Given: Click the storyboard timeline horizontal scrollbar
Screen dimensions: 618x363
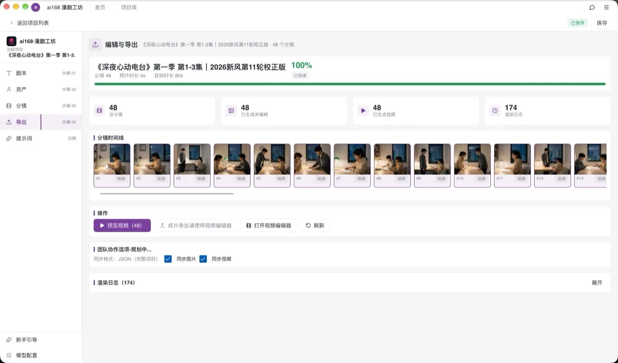Looking at the screenshot, I should click(x=167, y=194).
